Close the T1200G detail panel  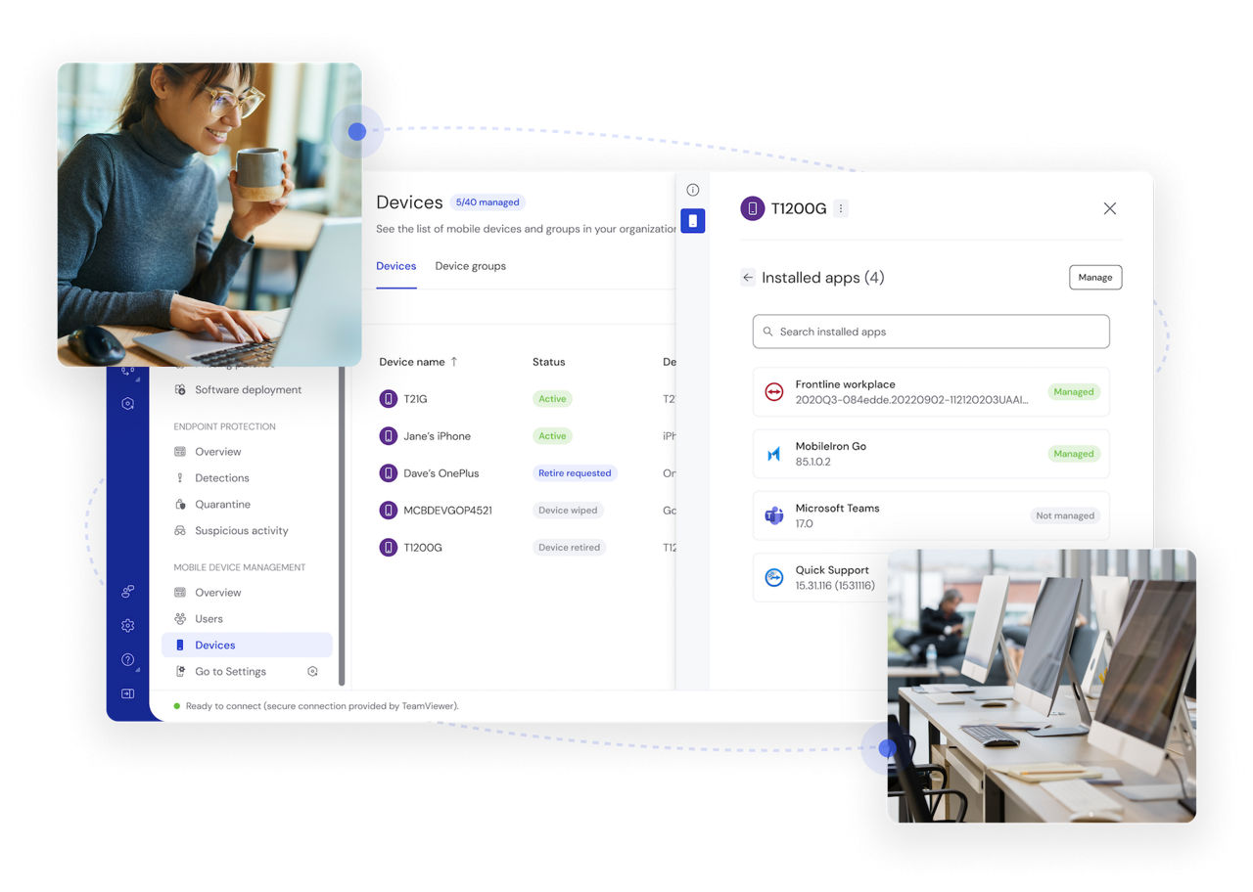[x=1110, y=208]
